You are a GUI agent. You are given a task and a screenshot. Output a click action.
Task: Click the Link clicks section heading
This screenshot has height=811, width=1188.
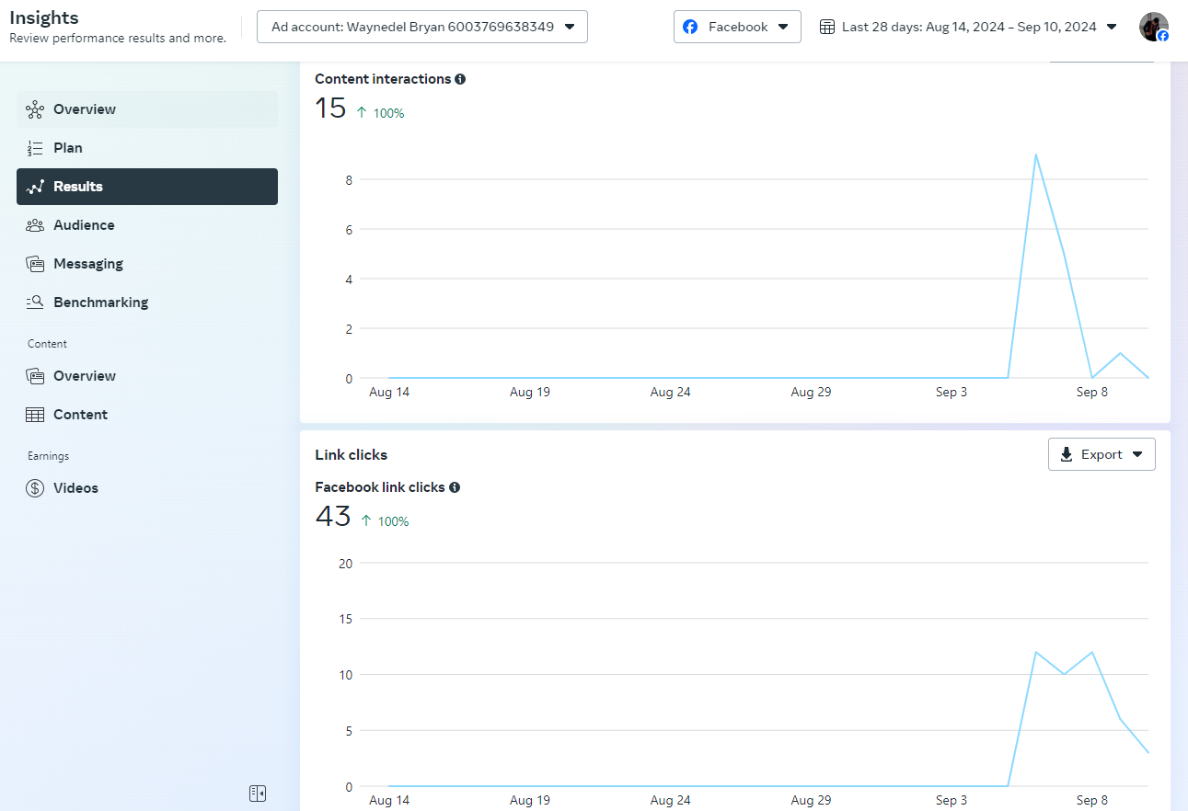(x=351, y=454)
